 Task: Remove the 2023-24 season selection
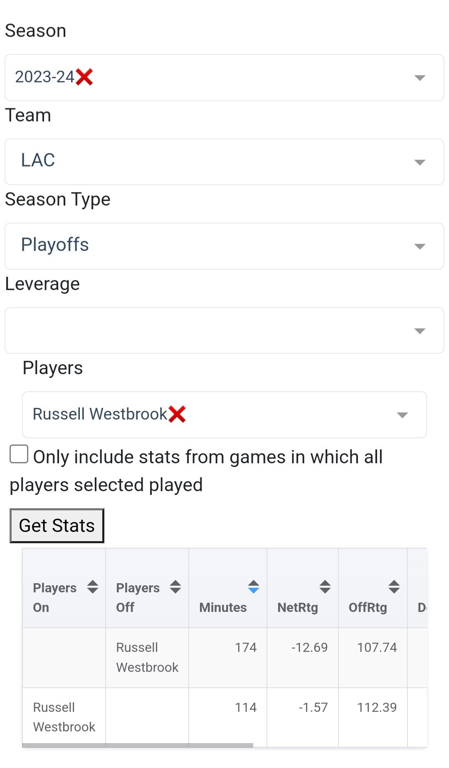tap(84, 77)
